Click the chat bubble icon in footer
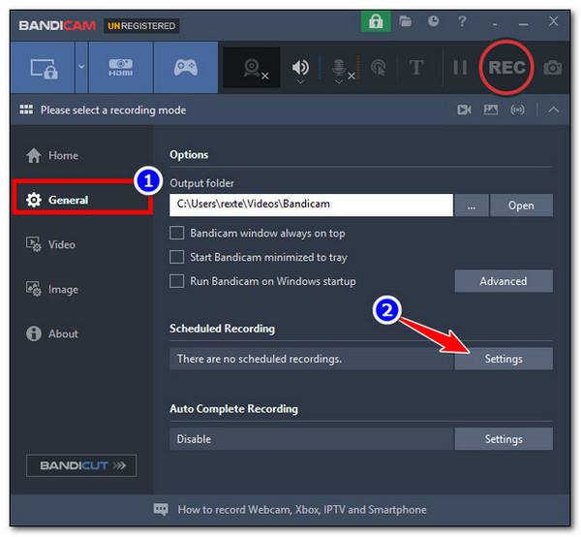This screenshot has height=537, width=581. click(x=161, y=509)
